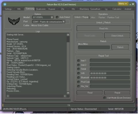Focus the Imei 2 input field
The width and height of the screenshot is (138, 114).
pyautogui.click(x=110, y=65)
